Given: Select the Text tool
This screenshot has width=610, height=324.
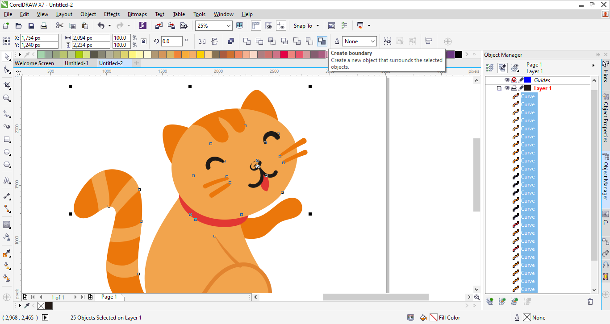Looking at the screenshot, I should coord(7,180).
